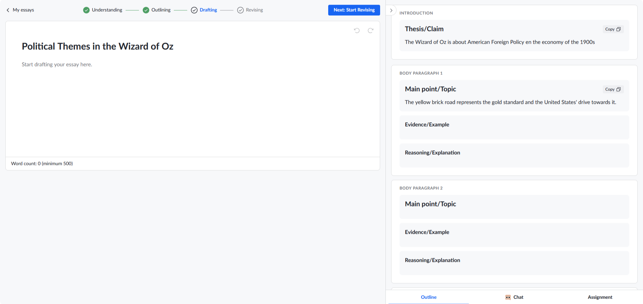Click the essay title Political Themes heading
The width and height of the screenshot is (643, 304).
[x=97, y=46]
